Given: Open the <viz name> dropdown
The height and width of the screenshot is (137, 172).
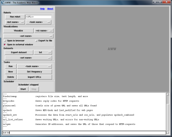Looking at the screenshot, I should pos(44,31).
